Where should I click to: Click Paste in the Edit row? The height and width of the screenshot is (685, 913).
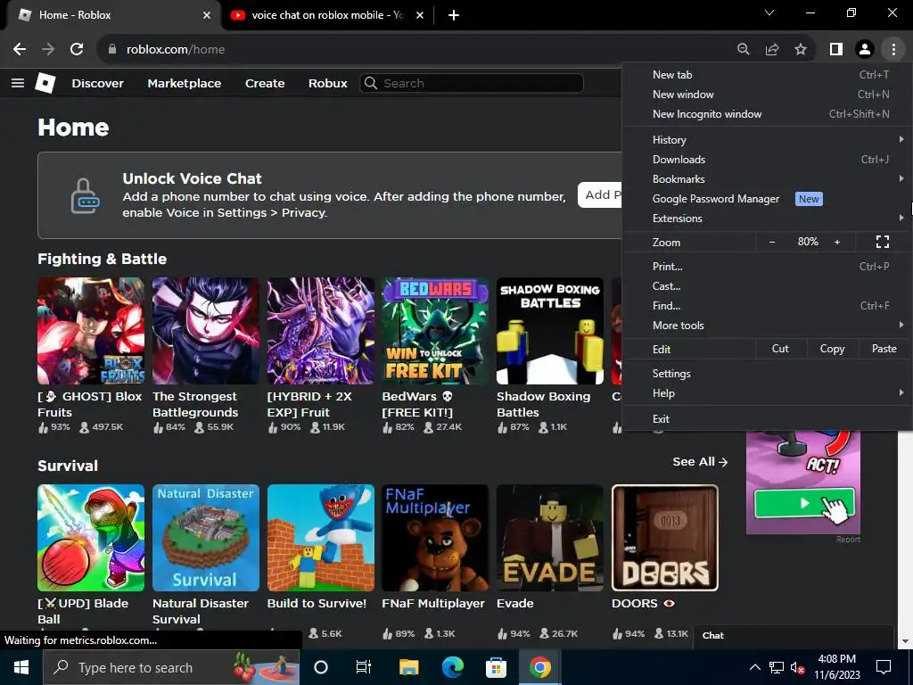point(884,349)
